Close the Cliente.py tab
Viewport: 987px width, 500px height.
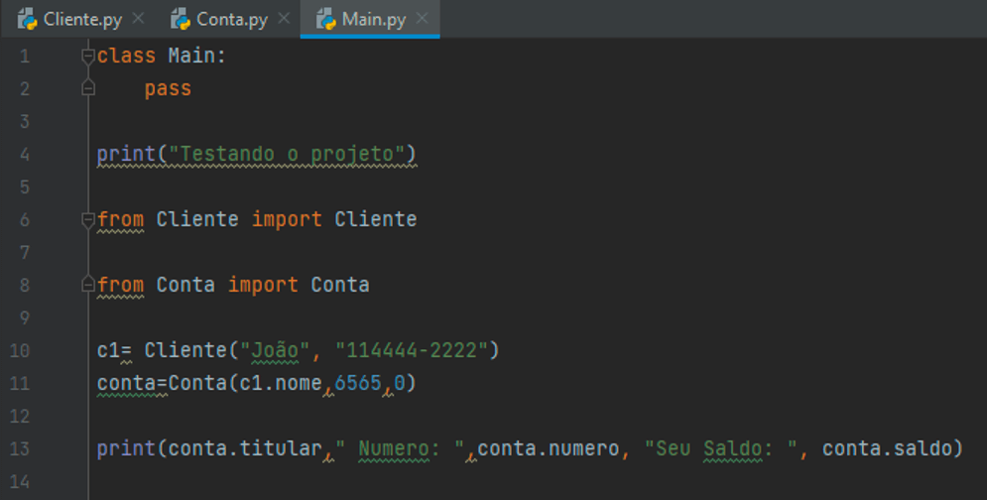click(x=138, y=19)
